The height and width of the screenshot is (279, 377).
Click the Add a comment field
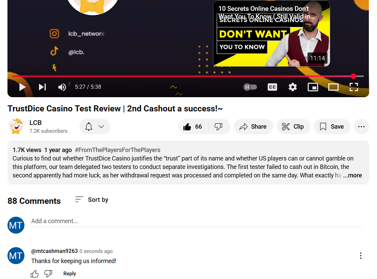(197, 221)
